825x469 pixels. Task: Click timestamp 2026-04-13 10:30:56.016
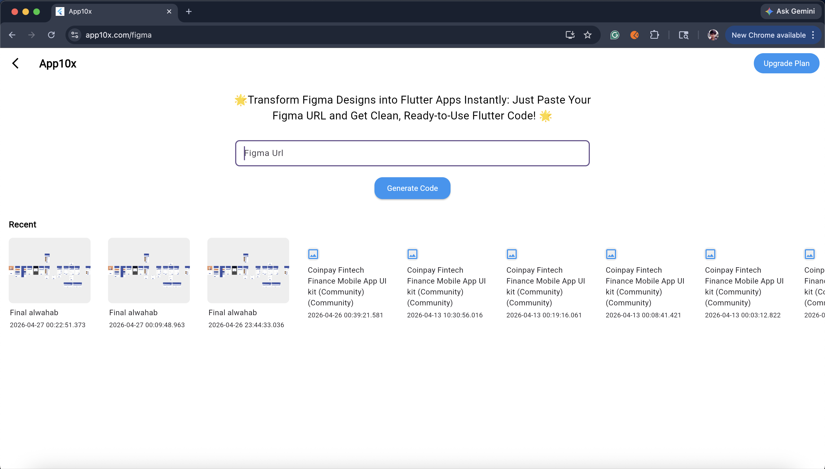click(445, 315)
